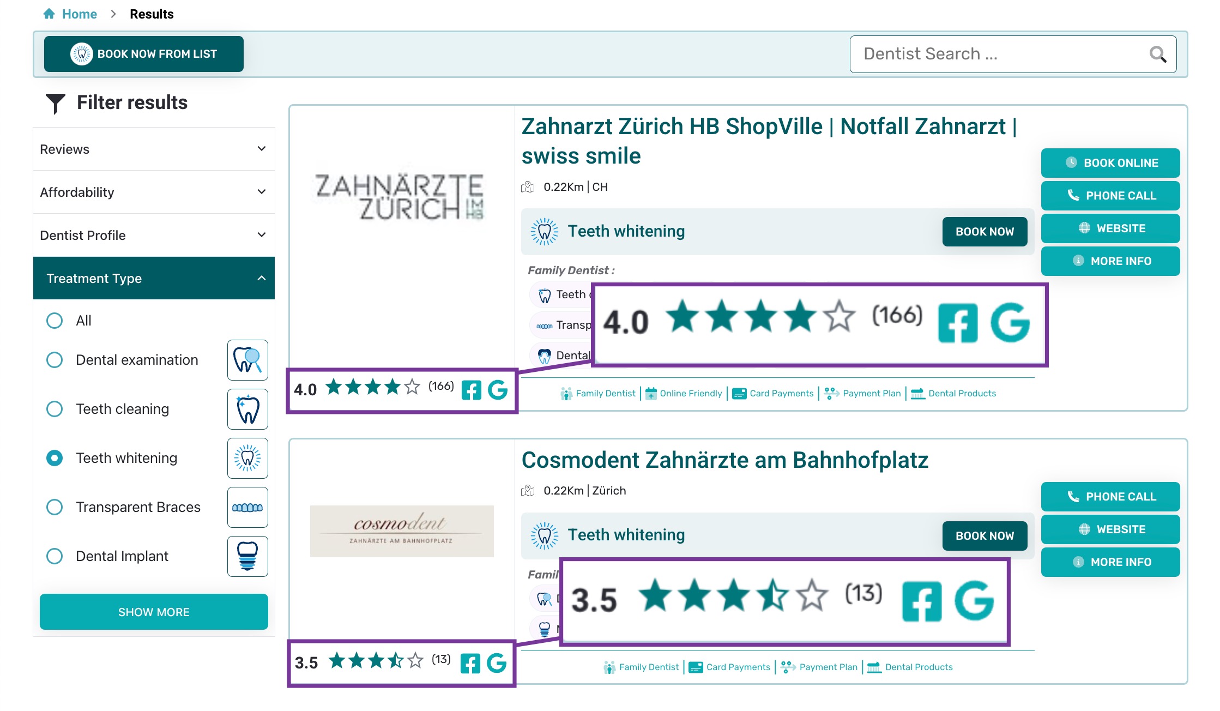Select the All treatment radio button
This screenshot has height=711, width=1220.
coord(55,321)
